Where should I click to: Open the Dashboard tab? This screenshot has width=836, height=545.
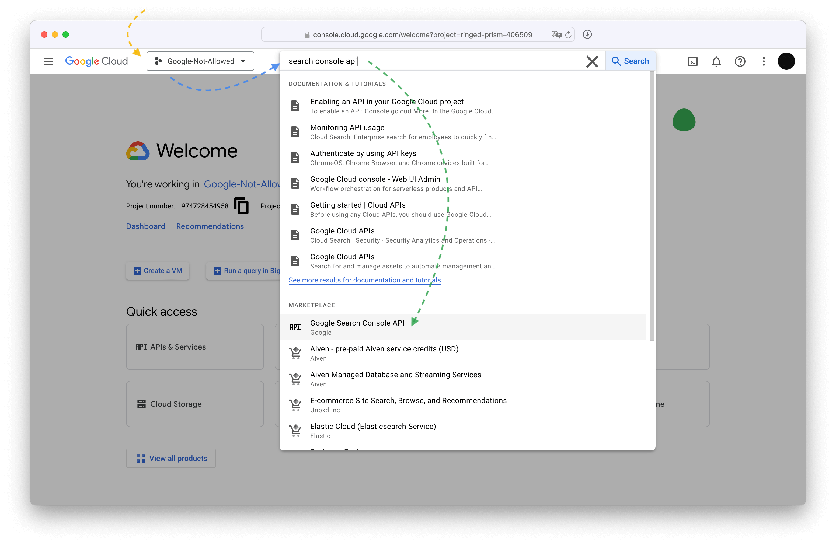pos(145,226)
